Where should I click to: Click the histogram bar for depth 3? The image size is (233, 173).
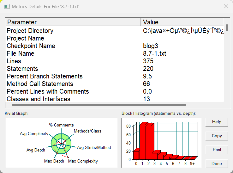coord(155,156)
